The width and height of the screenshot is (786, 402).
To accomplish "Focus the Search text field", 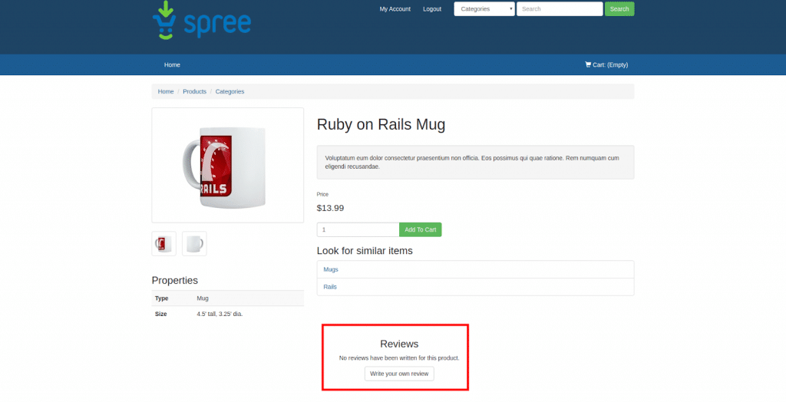I will (560, 9).
